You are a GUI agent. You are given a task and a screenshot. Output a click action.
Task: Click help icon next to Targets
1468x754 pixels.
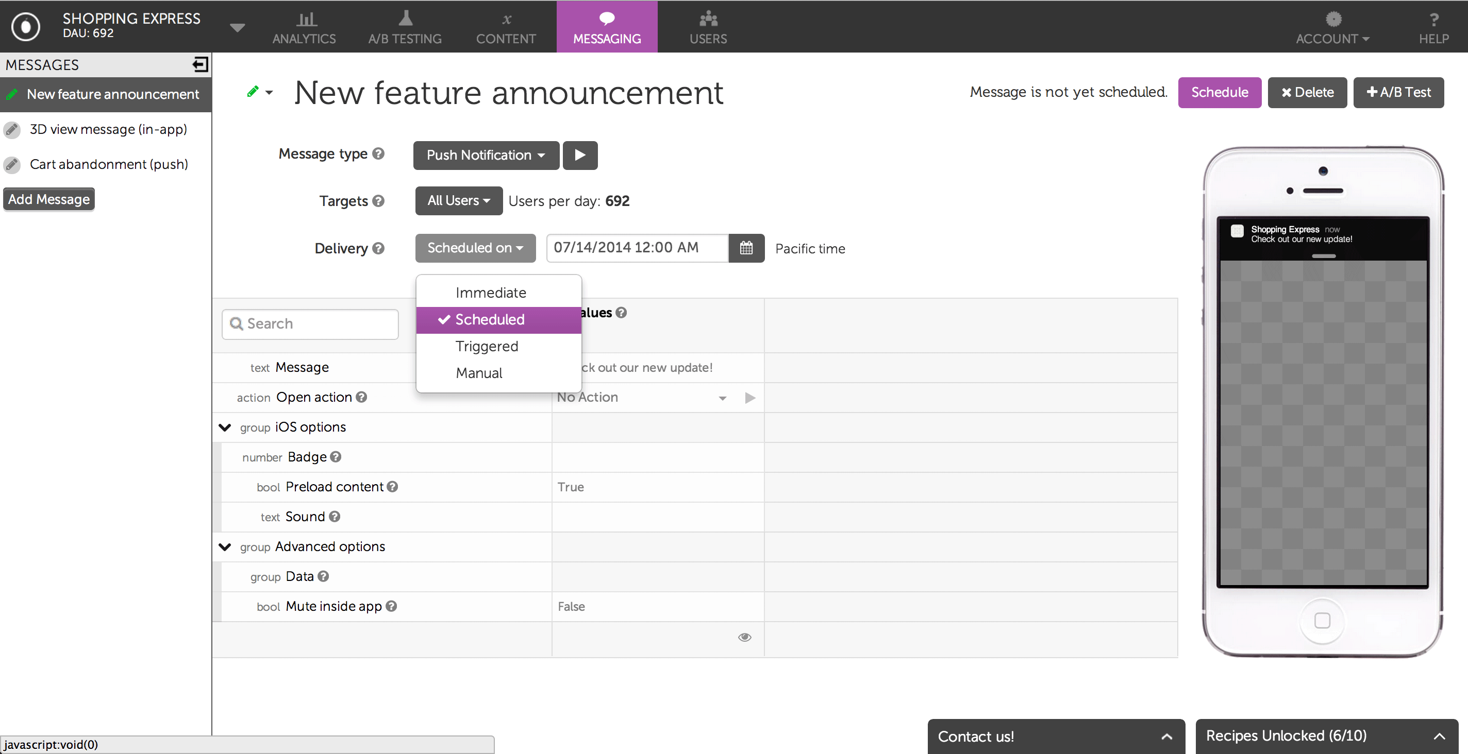click(378, 201)
